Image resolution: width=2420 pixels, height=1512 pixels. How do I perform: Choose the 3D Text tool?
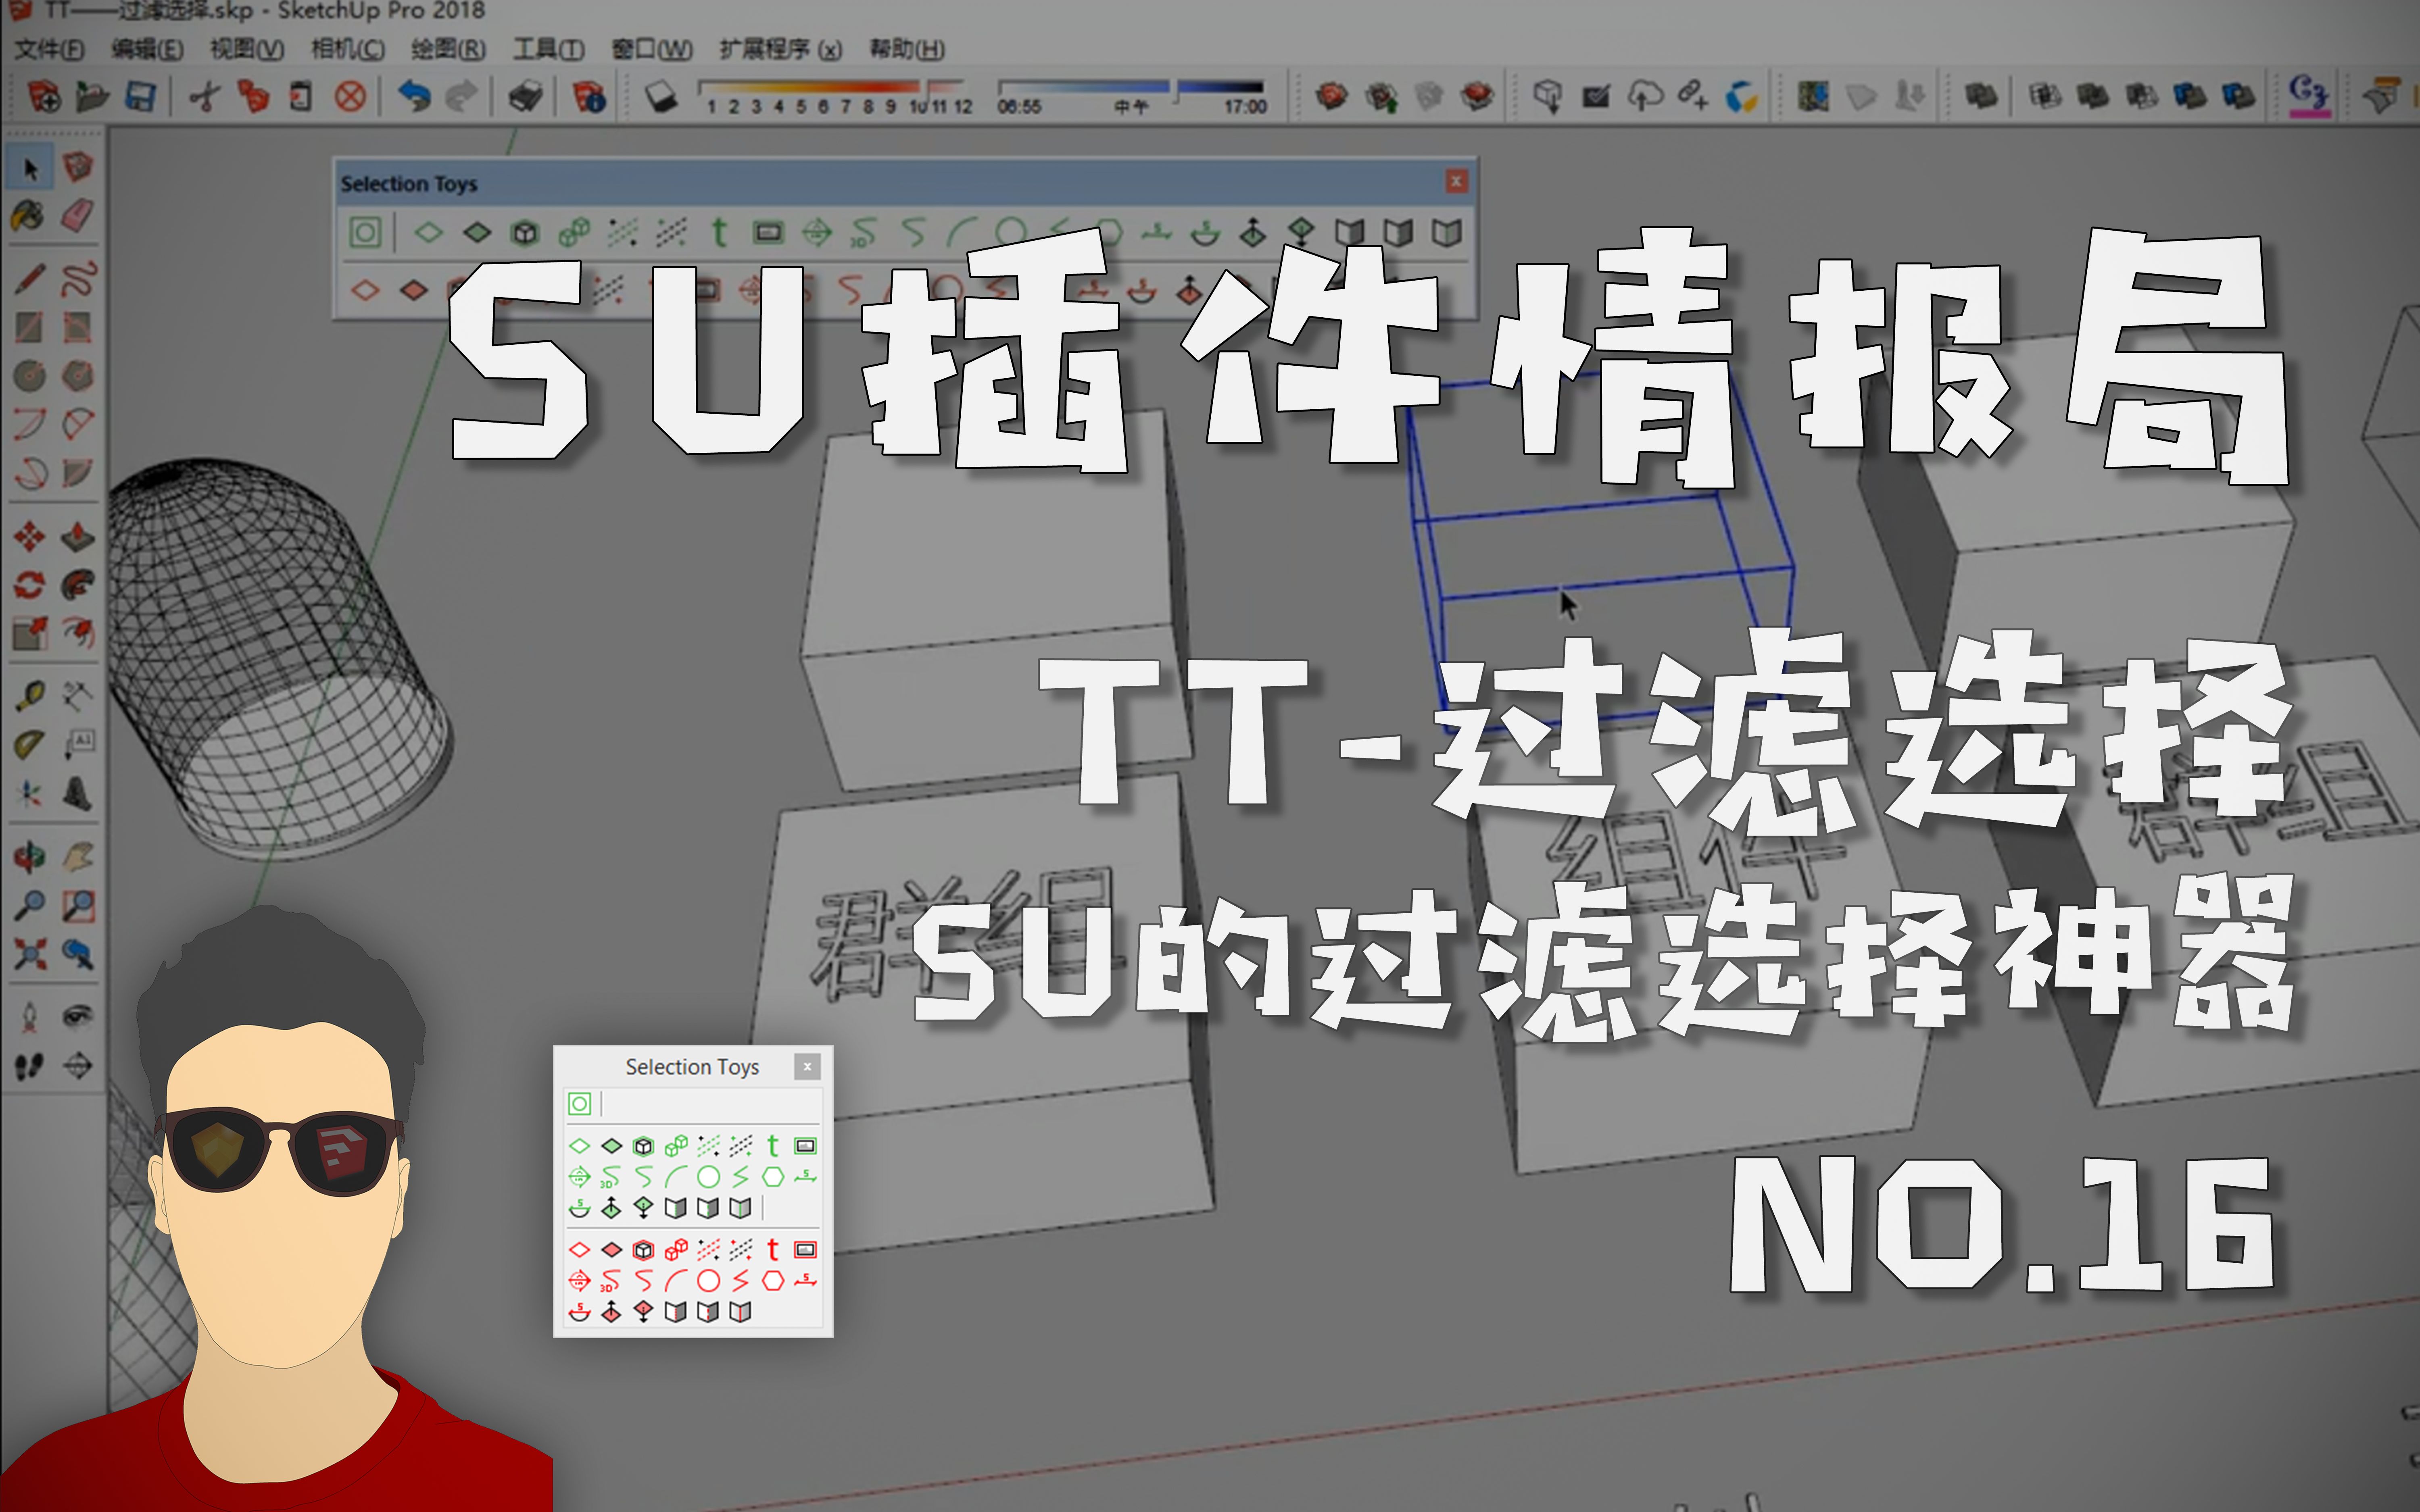(78, 794)
